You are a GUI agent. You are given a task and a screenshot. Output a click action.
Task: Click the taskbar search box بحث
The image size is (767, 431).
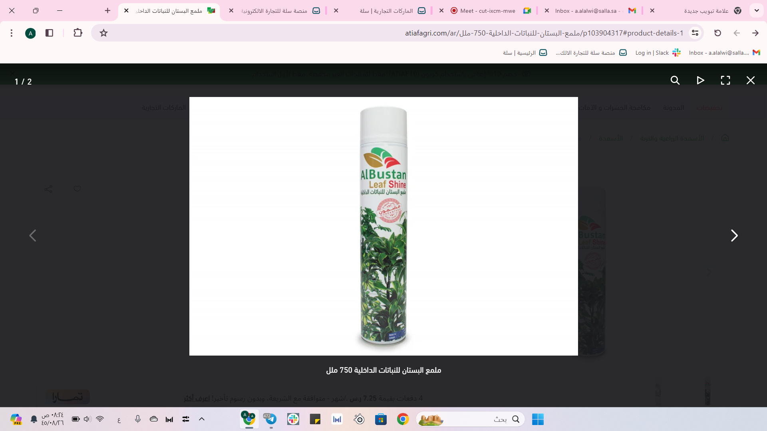pos(471,419)
